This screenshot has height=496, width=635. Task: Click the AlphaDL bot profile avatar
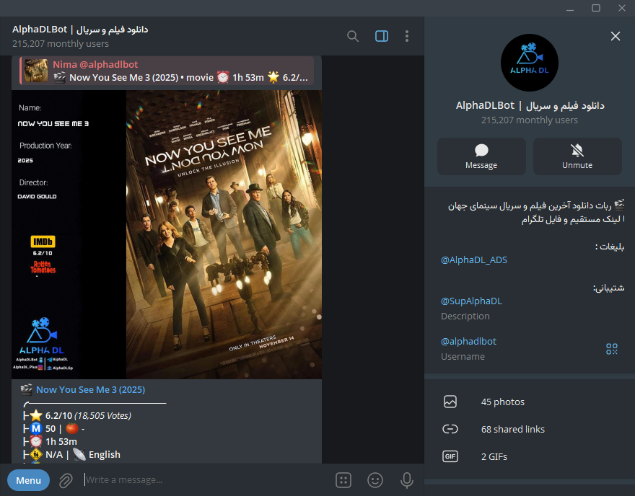[530, 63]
